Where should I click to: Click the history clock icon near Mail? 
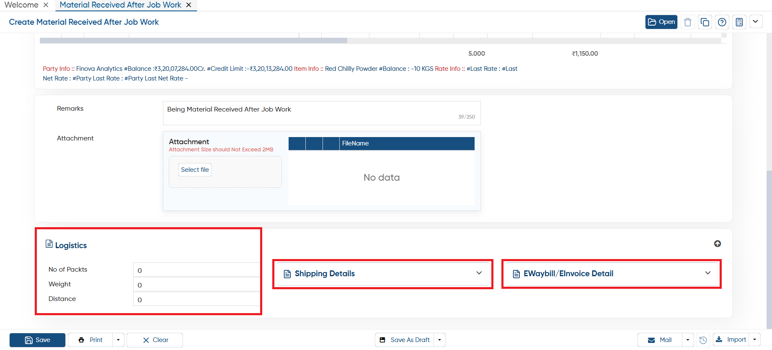pyautogui.click(x=703, y=340)
